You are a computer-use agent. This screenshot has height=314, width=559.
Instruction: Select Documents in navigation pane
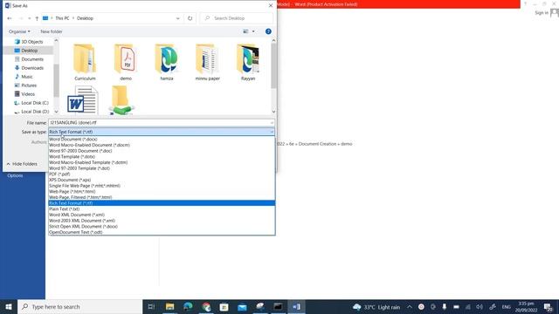pyautogui.click(x=29, y=59)
